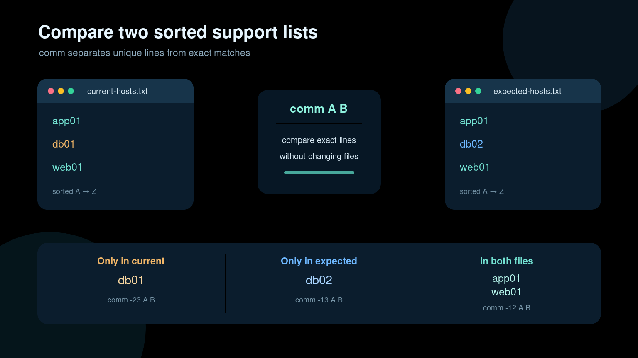Click the 'without changing files' text
The image size is (638, 358).
point(319,156)
